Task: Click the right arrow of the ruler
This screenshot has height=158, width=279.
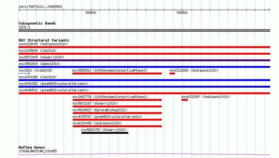Action: [x=269, y=10]
